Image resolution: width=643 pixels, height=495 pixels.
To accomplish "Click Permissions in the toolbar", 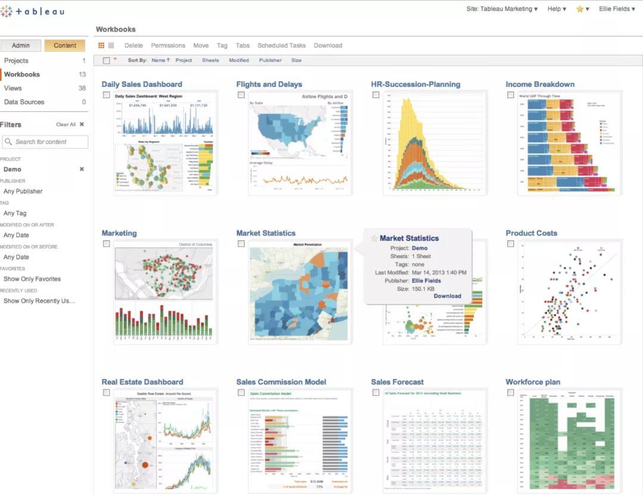I will [168, 45].
